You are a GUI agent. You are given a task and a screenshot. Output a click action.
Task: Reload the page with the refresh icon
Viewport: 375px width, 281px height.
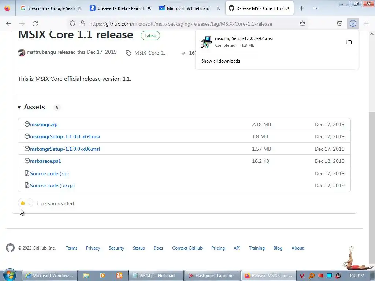point(35,24)
